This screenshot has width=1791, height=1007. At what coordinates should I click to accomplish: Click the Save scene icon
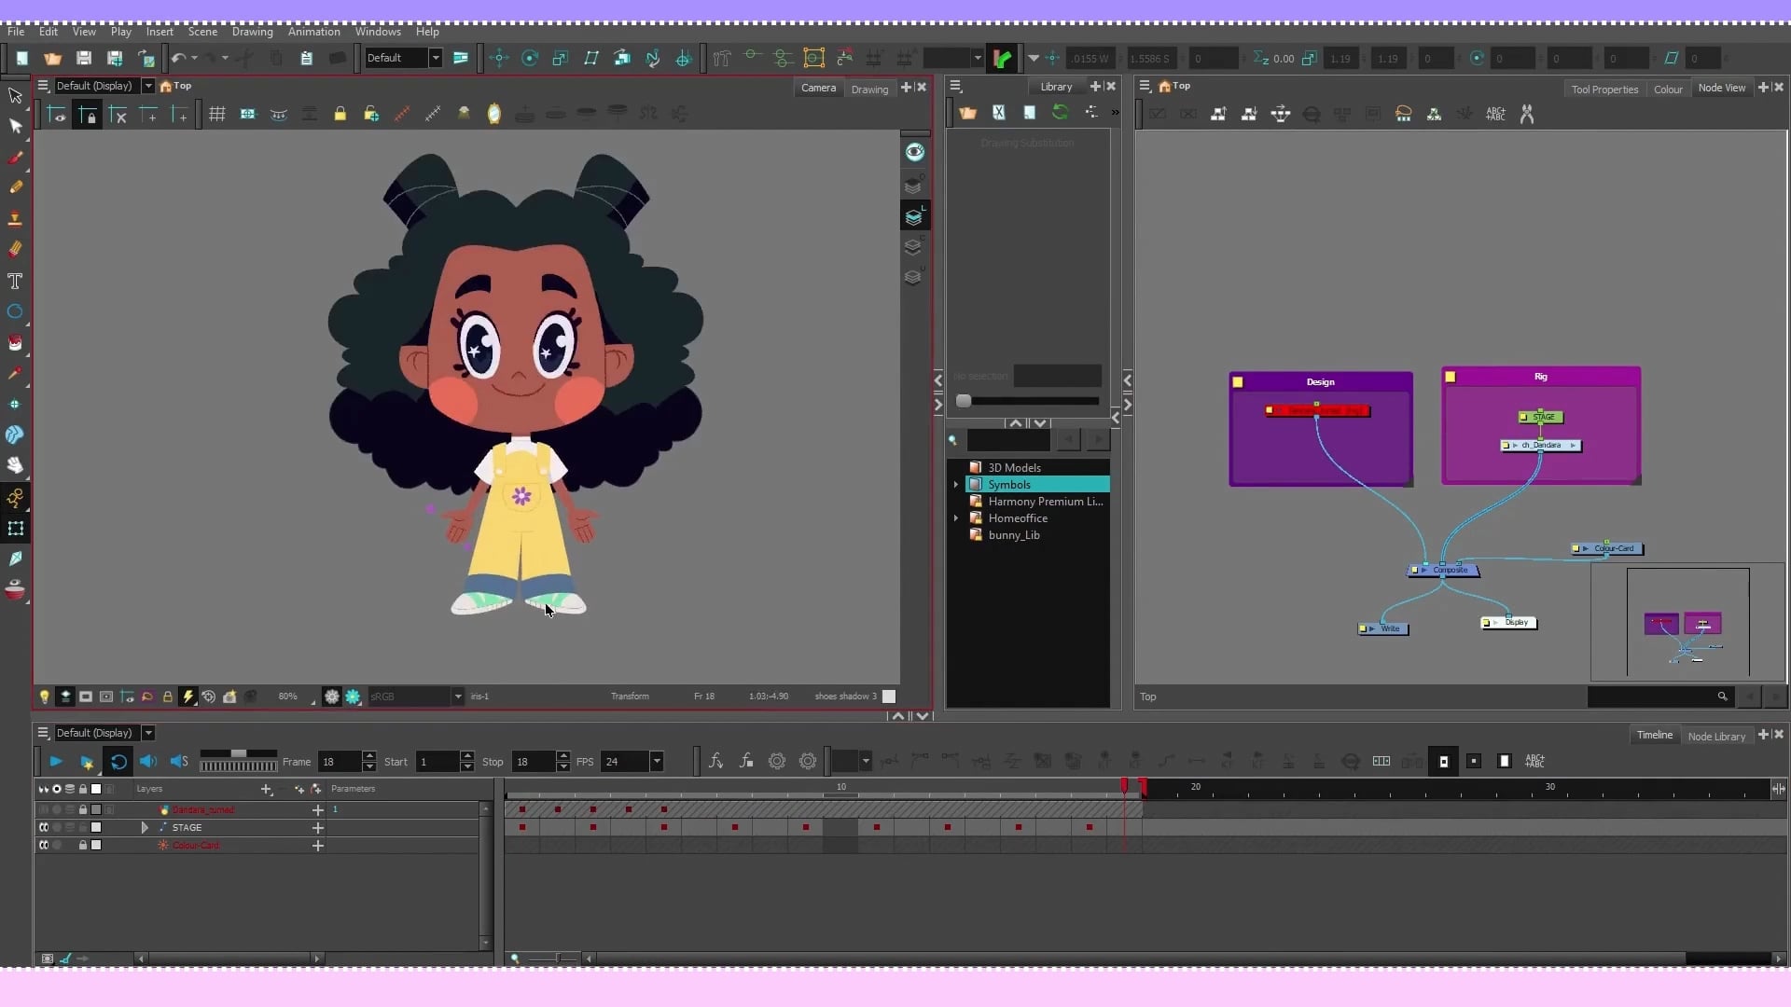click(83, 58)
